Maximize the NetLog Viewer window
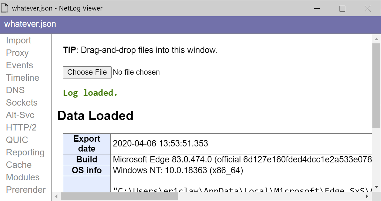 click(x=342, y=9)
